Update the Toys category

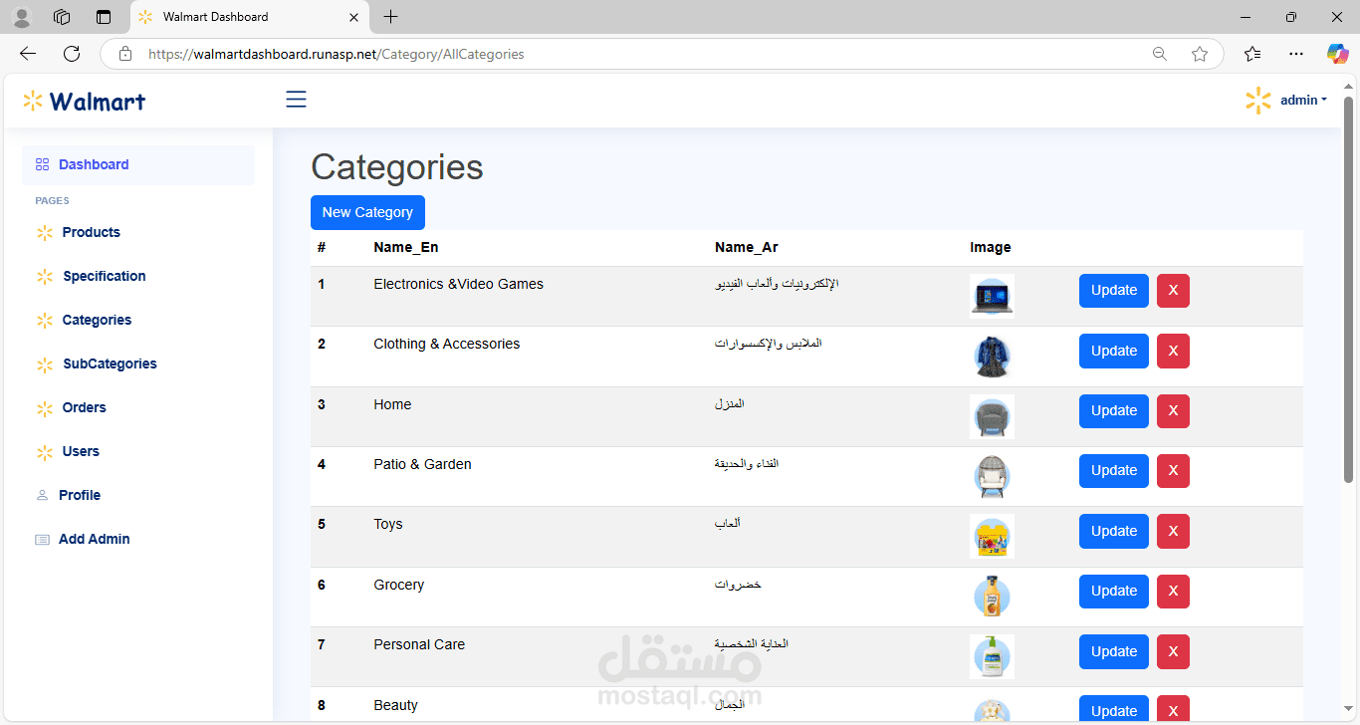pyautogui.click(x=1114, y=532)
